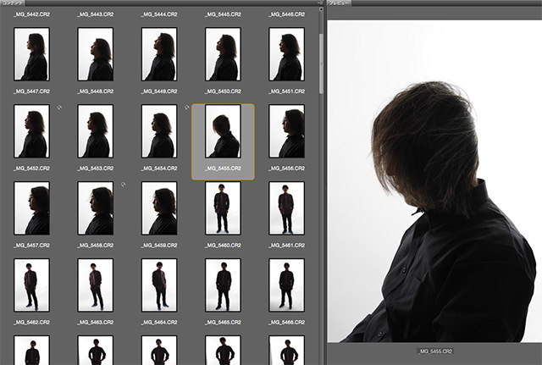
Task: Click the file name label _MG_5465.CR2
Action: point(223,322)
